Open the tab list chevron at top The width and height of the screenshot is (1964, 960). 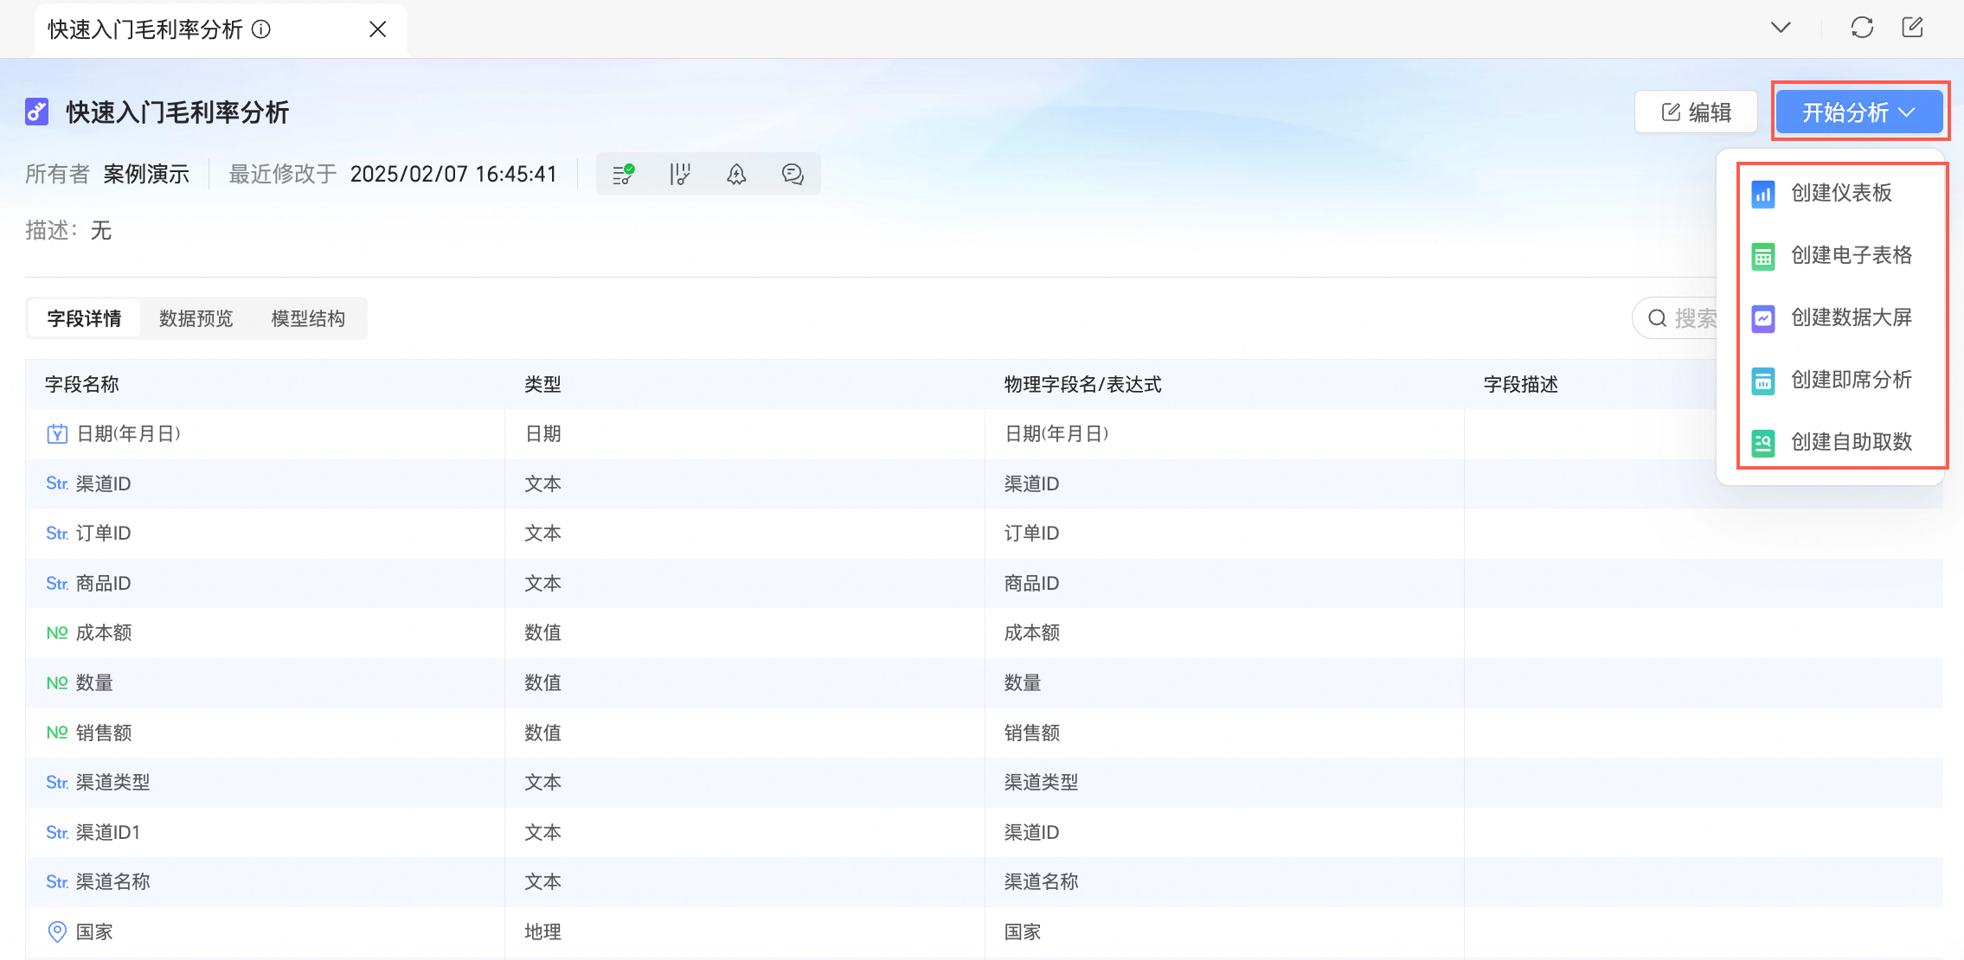coord(1781,28)
